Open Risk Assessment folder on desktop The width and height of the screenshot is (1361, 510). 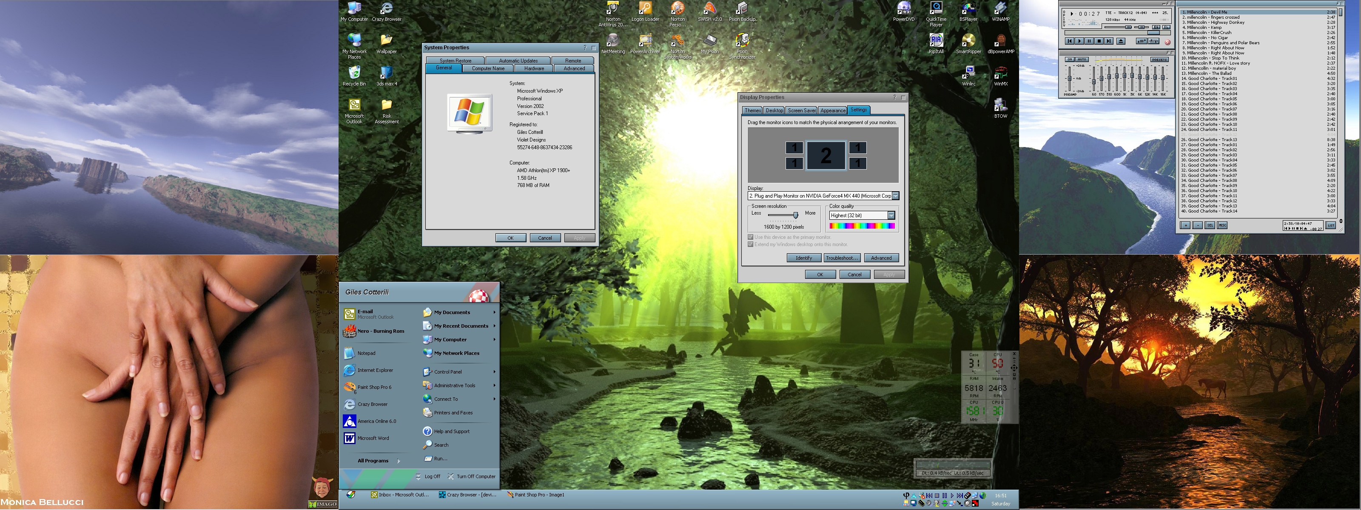tap(386, 111)
